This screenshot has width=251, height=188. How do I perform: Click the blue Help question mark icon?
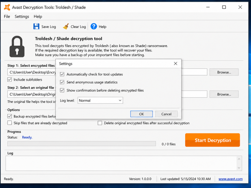click(x=94, y=26)
